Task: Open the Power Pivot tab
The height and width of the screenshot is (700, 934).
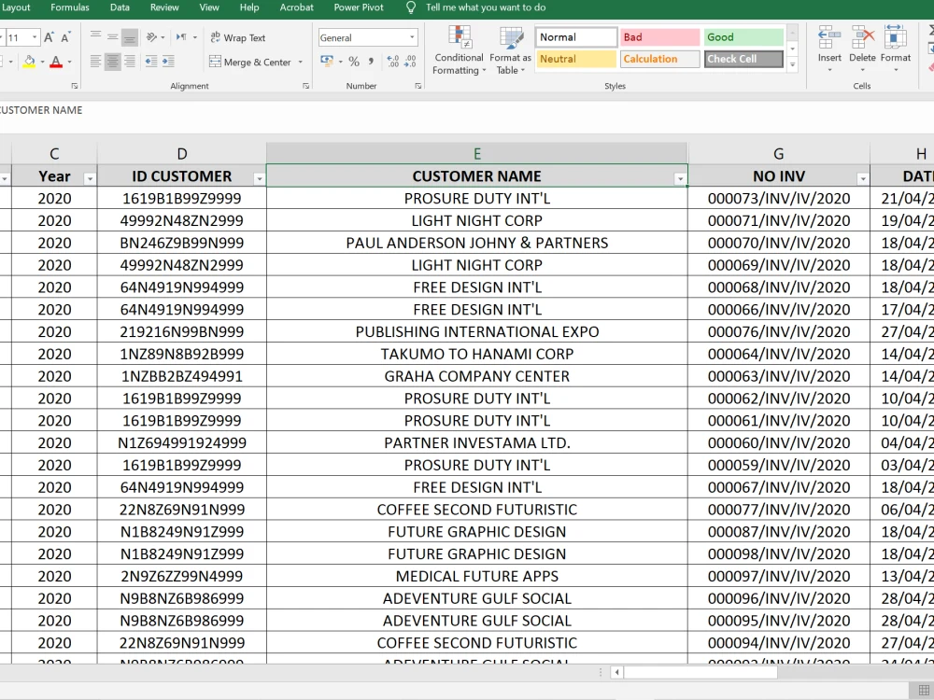Action: pyautogui.click(x=358, y=7)
